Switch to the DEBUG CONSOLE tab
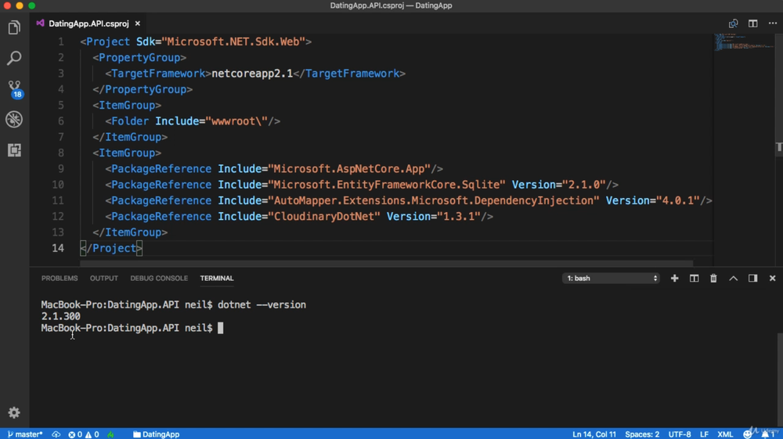Viewport: 783px width, 439px height. click(159, 279)
